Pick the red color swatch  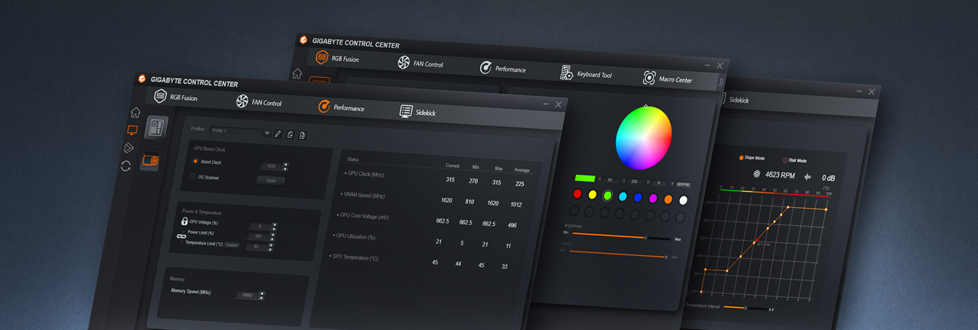coord(577,194)
